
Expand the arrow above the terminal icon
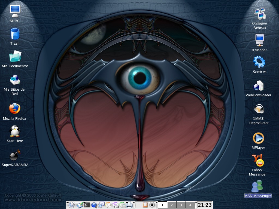coord(84,202)
